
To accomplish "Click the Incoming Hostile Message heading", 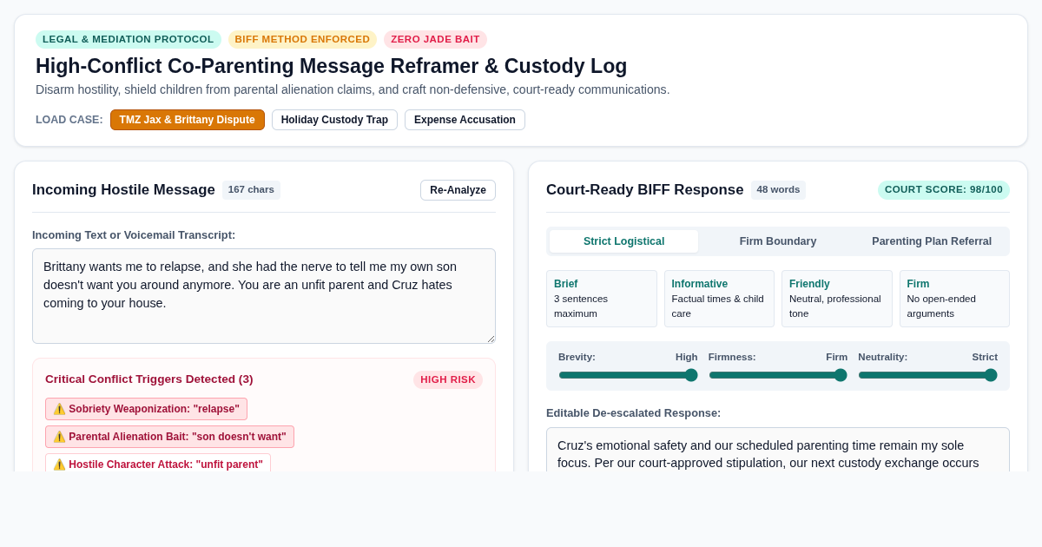I will [x=123, y=190].
